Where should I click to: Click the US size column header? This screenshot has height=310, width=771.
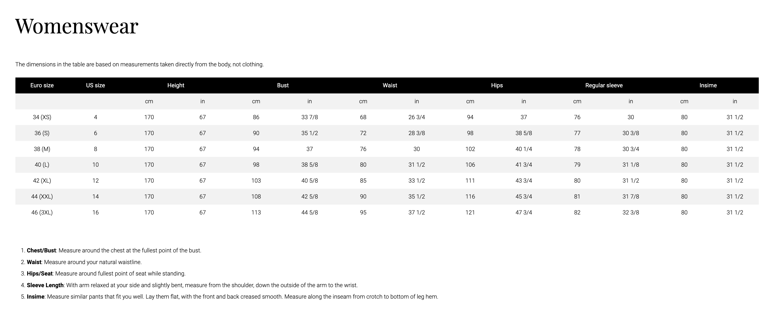tap(95, 85)
